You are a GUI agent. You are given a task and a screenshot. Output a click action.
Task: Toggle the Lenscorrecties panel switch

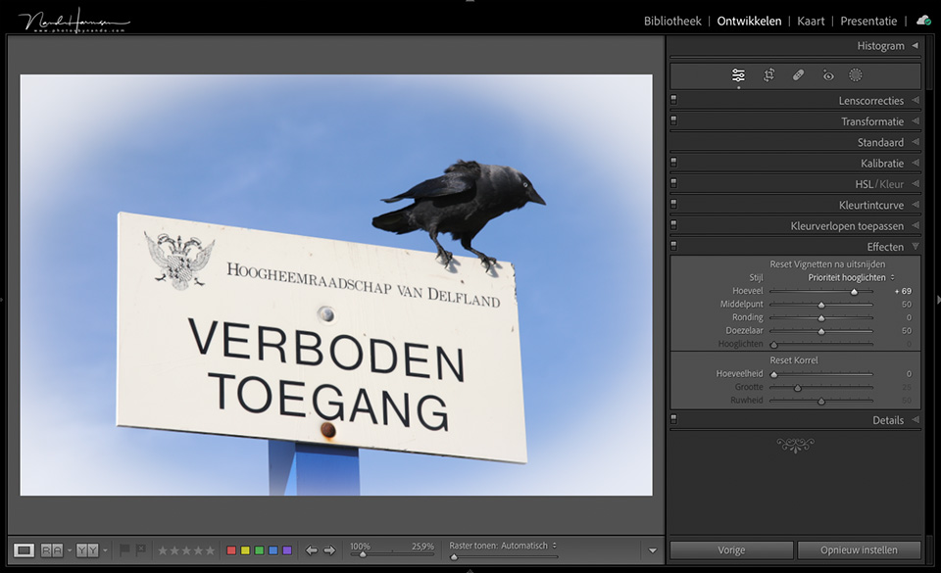[674, 100]
